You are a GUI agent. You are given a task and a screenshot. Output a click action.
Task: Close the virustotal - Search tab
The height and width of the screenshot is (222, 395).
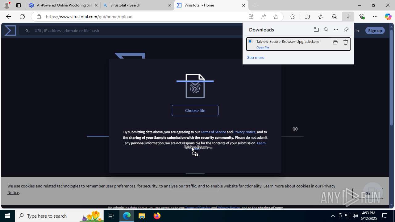pyautogui.click(x=170, y=5)
